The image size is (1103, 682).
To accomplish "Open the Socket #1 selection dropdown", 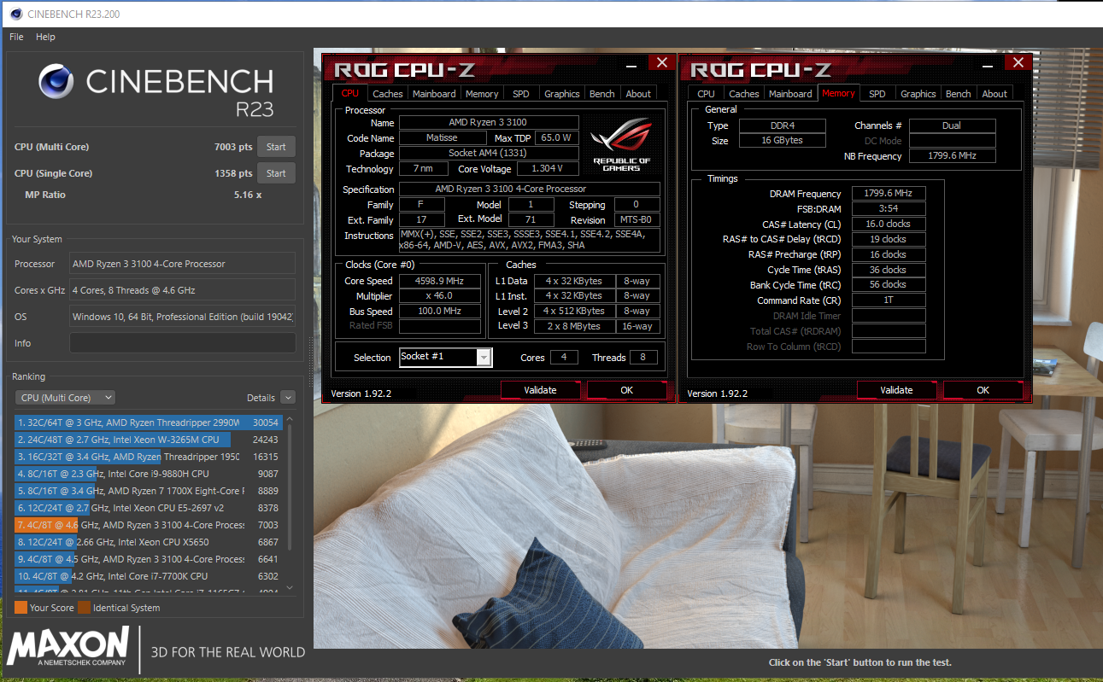I will [484, 357].
